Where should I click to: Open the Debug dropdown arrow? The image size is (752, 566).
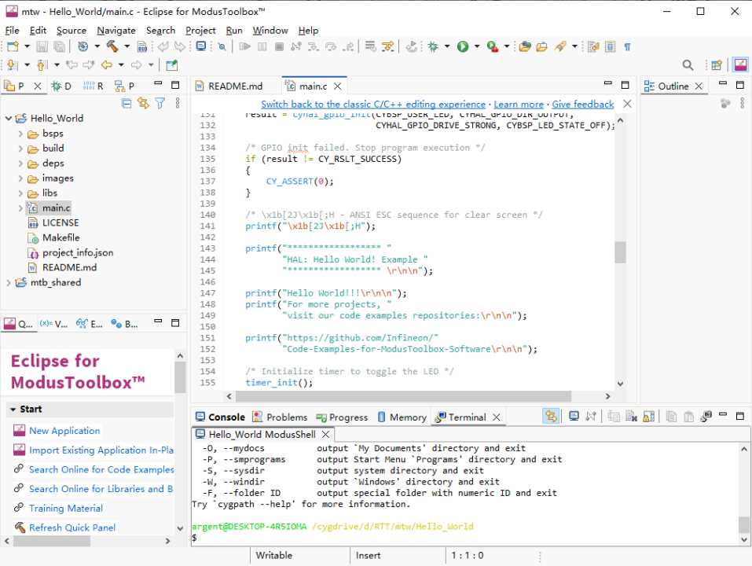[447, 46]
